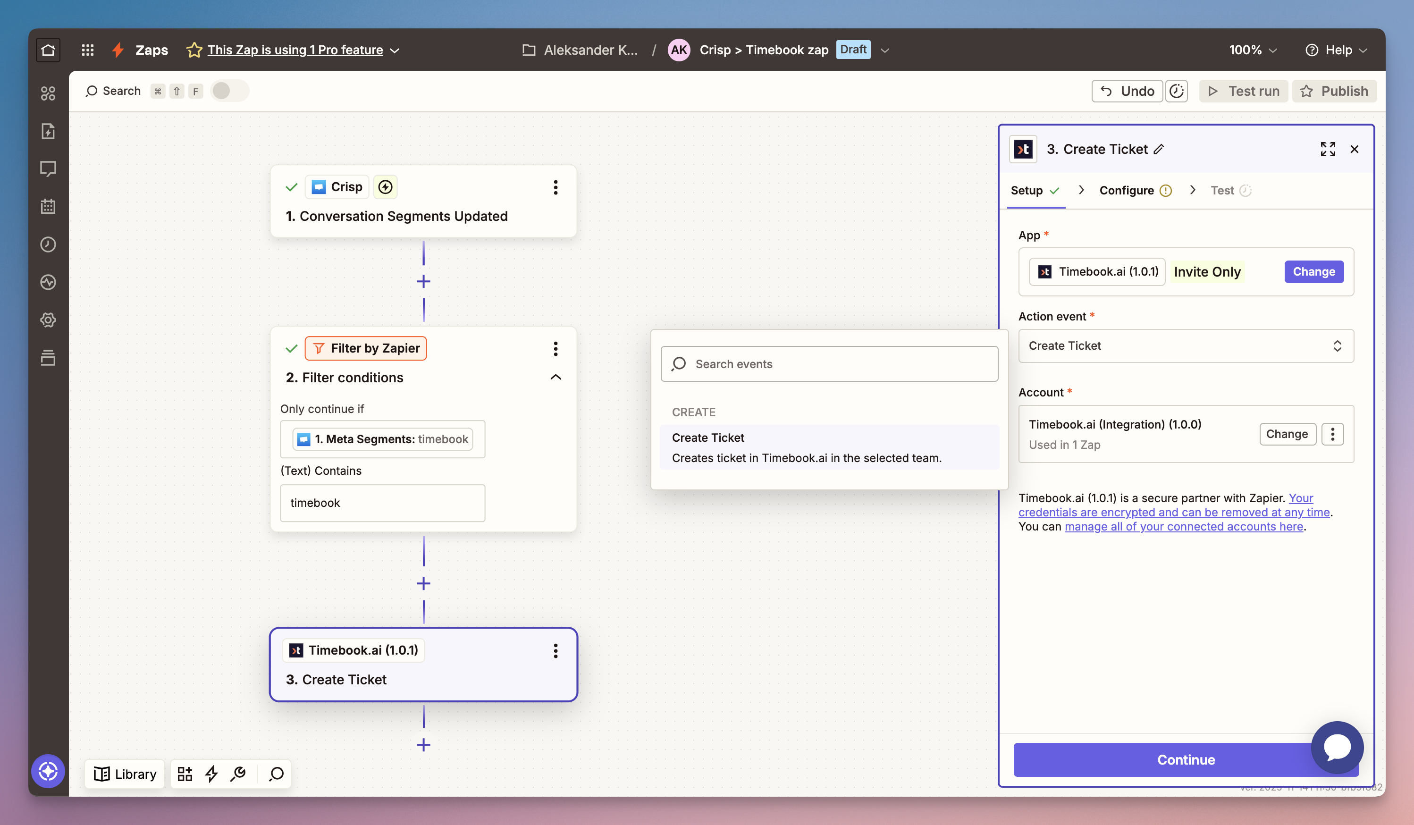1414x825 pixels.
Task: Open the three-dot menu on Crisp step
Action: click(x=555, y=187)
